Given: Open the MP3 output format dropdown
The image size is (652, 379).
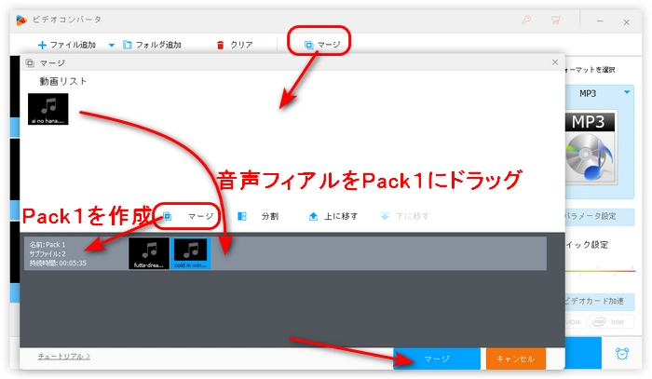Looking at the screenshot, I should click(627, 92).
